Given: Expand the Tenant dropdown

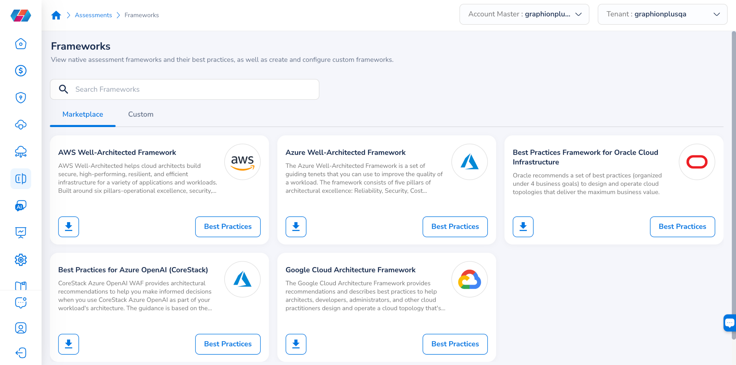Looking at the screenshot, I should 662,14.
